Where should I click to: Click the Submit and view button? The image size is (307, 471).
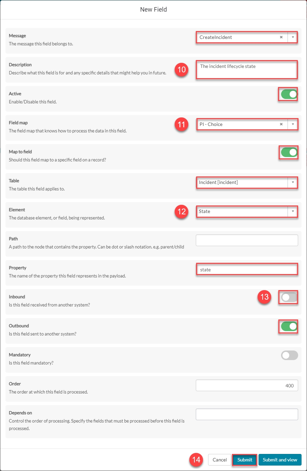click(x=280, y=460)
